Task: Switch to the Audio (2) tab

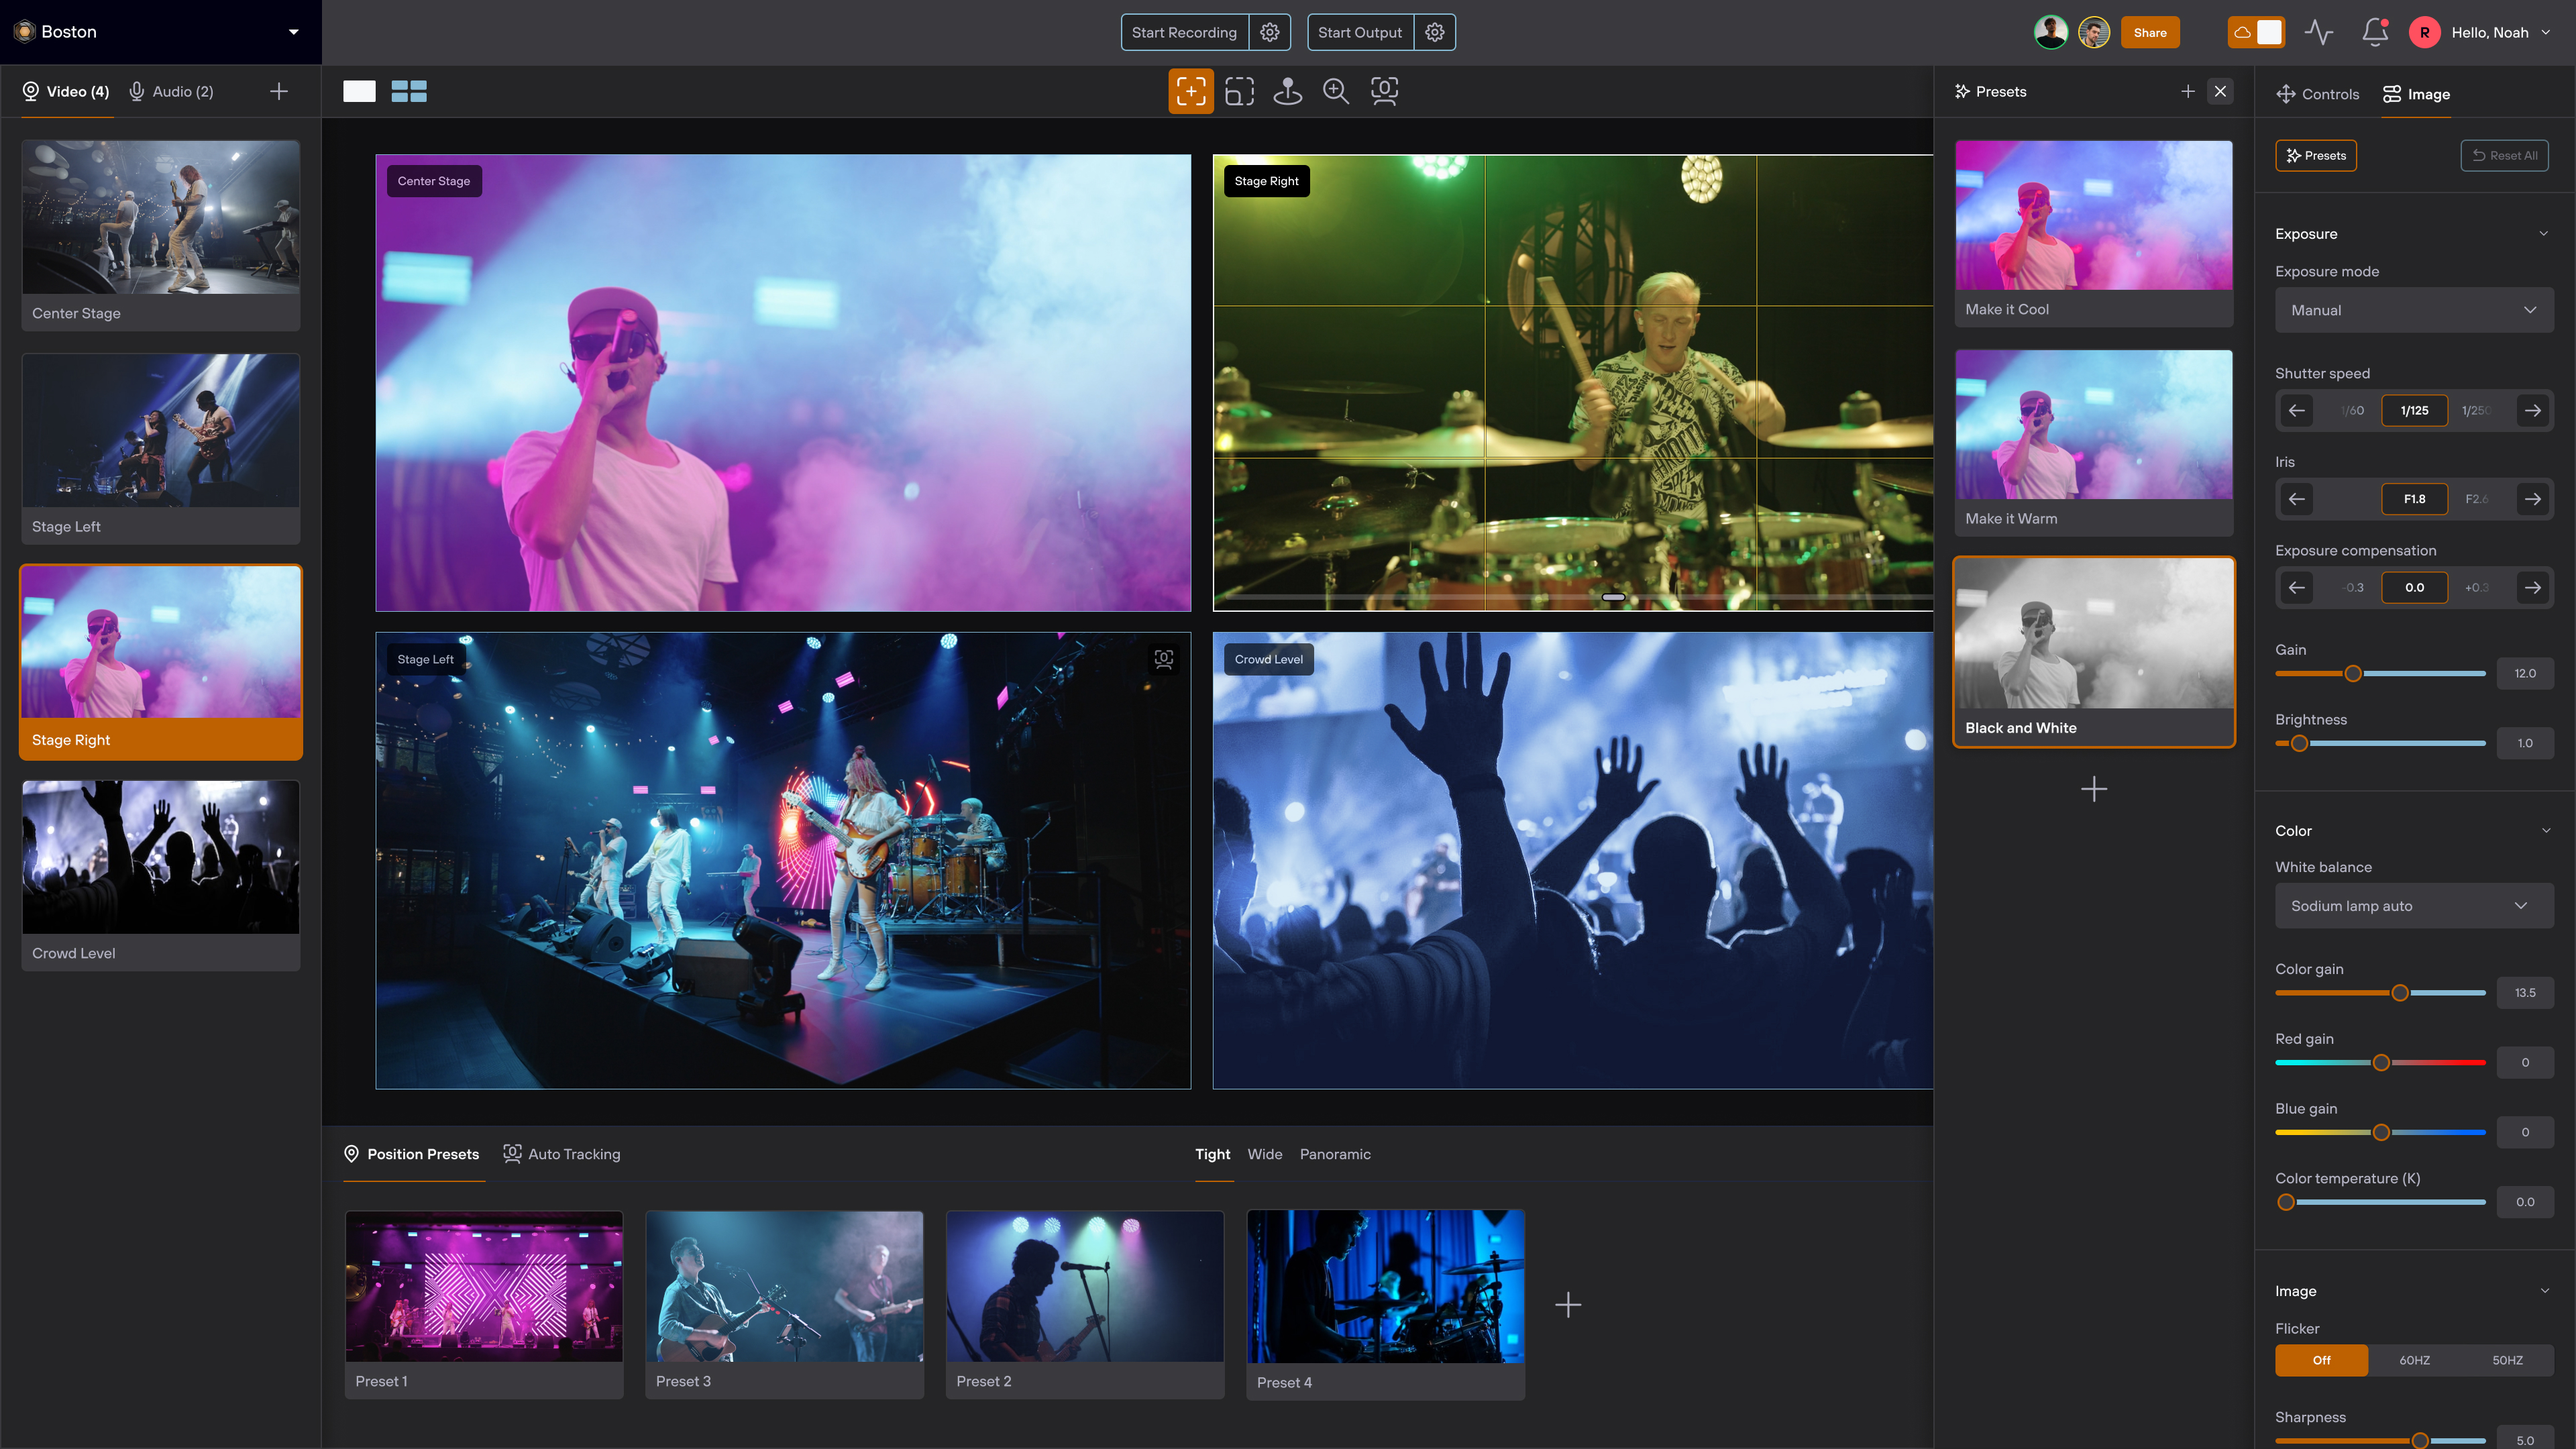Action: 171,91
